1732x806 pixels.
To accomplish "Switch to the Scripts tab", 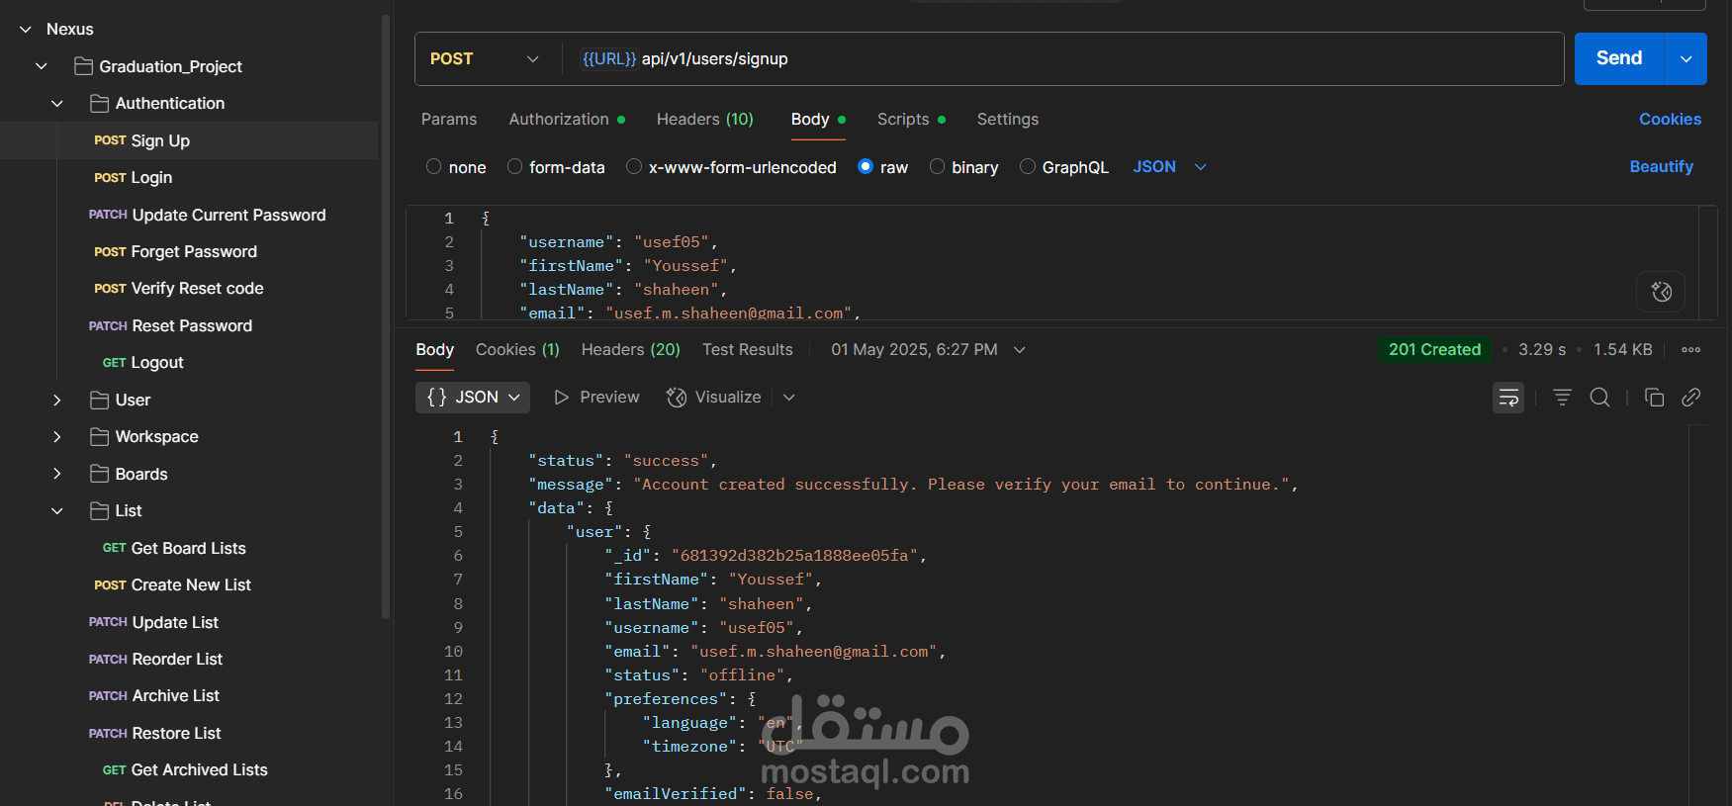I will click(903, 120).
